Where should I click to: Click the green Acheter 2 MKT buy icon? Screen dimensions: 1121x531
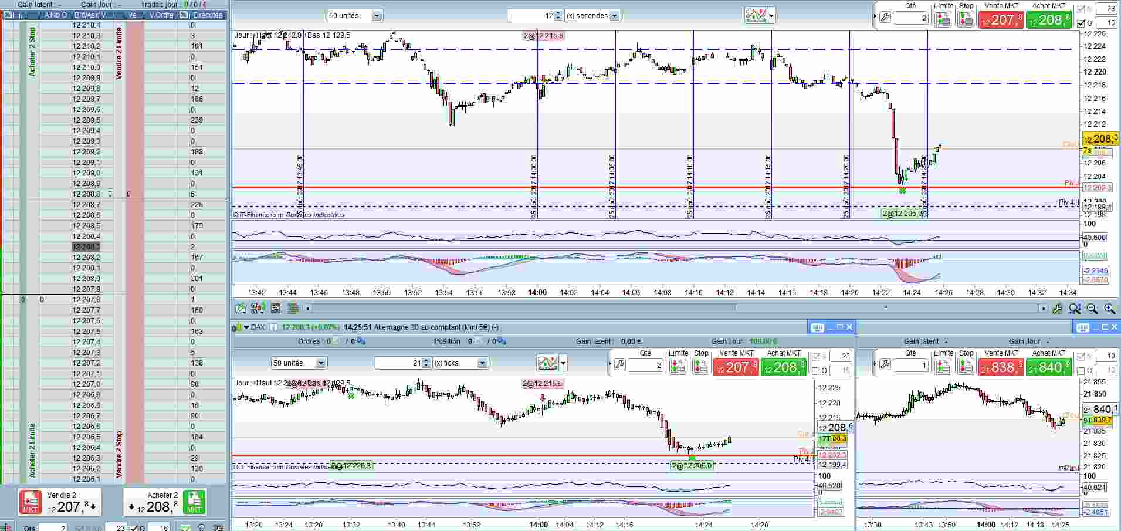coord(194,502)
